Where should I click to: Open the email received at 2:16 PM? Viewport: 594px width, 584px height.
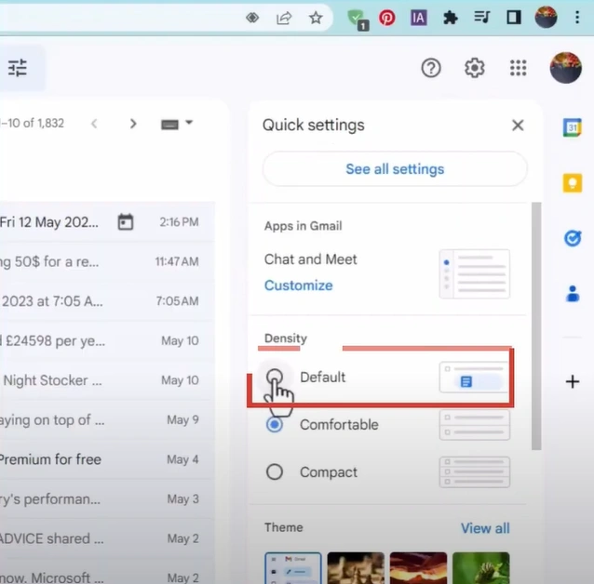108,222
